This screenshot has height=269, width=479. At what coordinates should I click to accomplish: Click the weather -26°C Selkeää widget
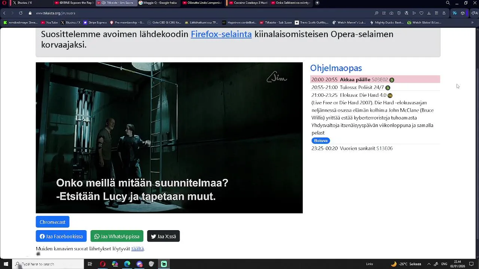[406, 264]
